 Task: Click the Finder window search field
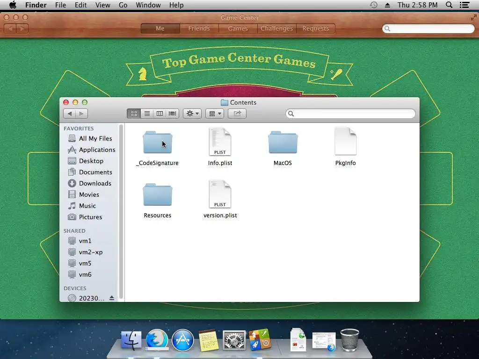[x=351, y=114]
